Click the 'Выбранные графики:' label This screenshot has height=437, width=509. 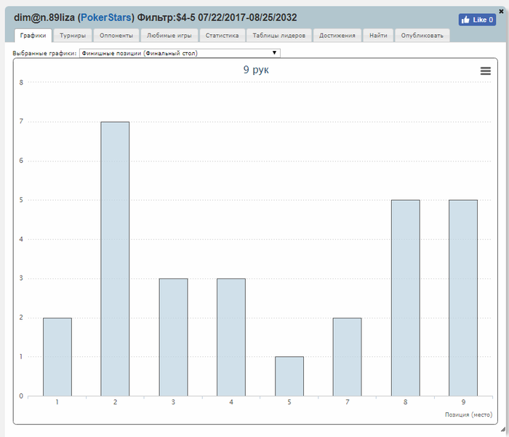pos(44,53)
